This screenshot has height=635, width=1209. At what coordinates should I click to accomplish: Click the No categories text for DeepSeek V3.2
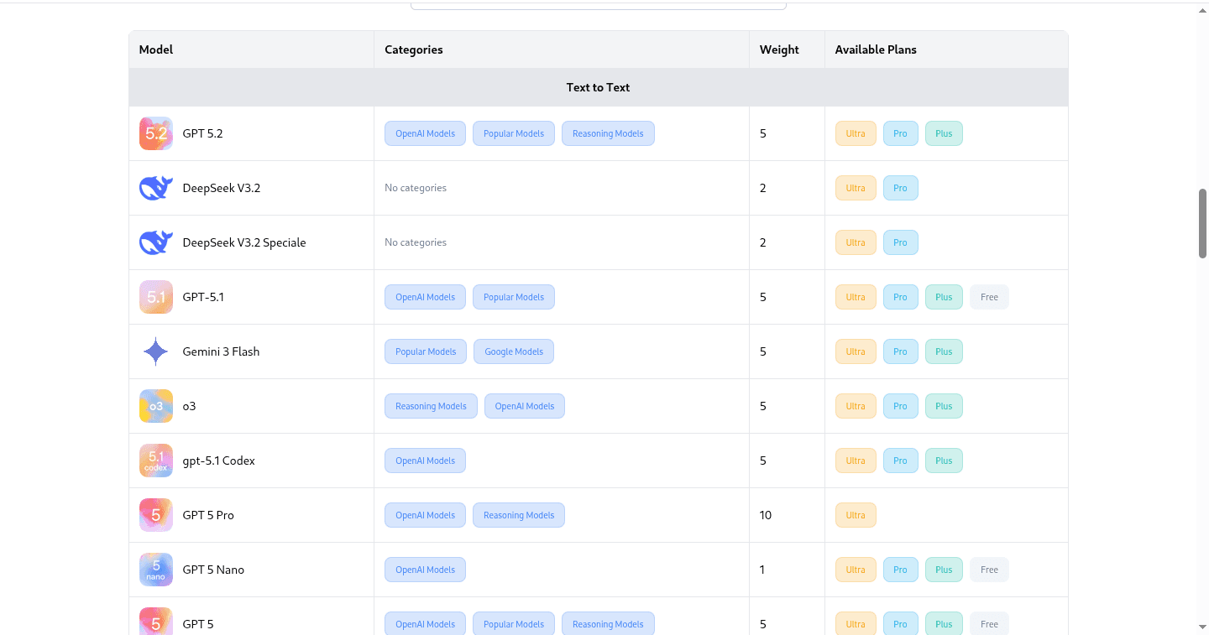tap(416, 188)
